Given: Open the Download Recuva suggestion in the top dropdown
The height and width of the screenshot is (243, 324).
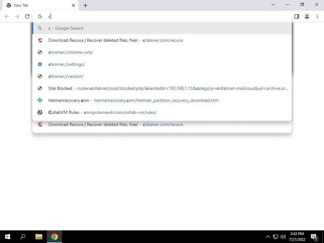Looking at the screenshot, I should coord(162,40).
